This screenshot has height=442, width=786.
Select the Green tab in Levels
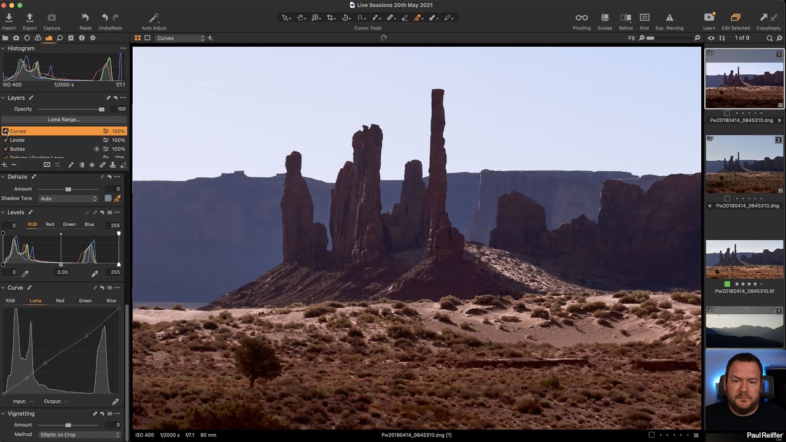pos(69,225)
